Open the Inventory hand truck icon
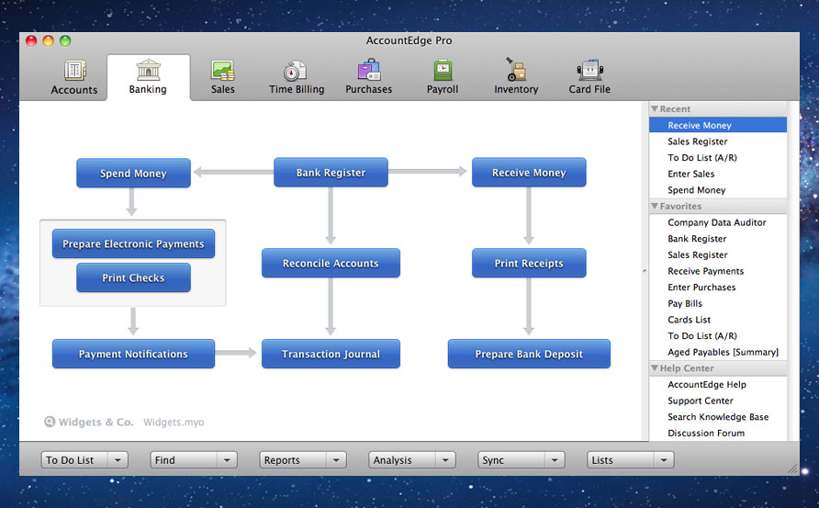This screenshot has width=819, height=508. [516, 70]
